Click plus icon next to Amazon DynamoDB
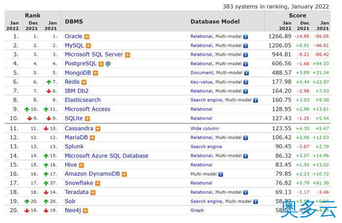The height and width of the screenshot is (223, 342). (x=124, y=174)
